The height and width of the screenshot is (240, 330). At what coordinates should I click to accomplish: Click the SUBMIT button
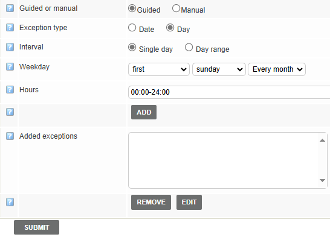click(37, 227)
